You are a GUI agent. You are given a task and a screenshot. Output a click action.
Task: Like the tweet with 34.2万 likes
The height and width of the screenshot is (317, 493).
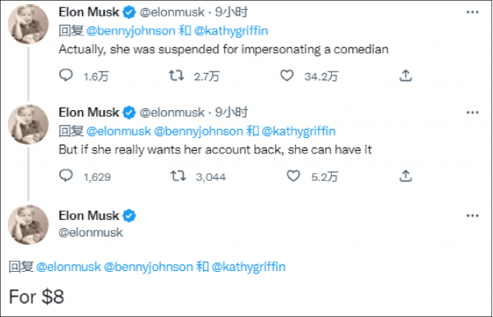(x=287, y=76)
